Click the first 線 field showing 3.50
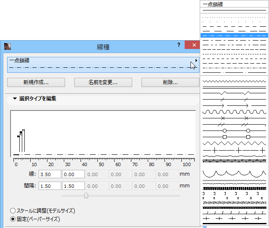This screenshot has width=269, height=228. [x=50, y=174]
